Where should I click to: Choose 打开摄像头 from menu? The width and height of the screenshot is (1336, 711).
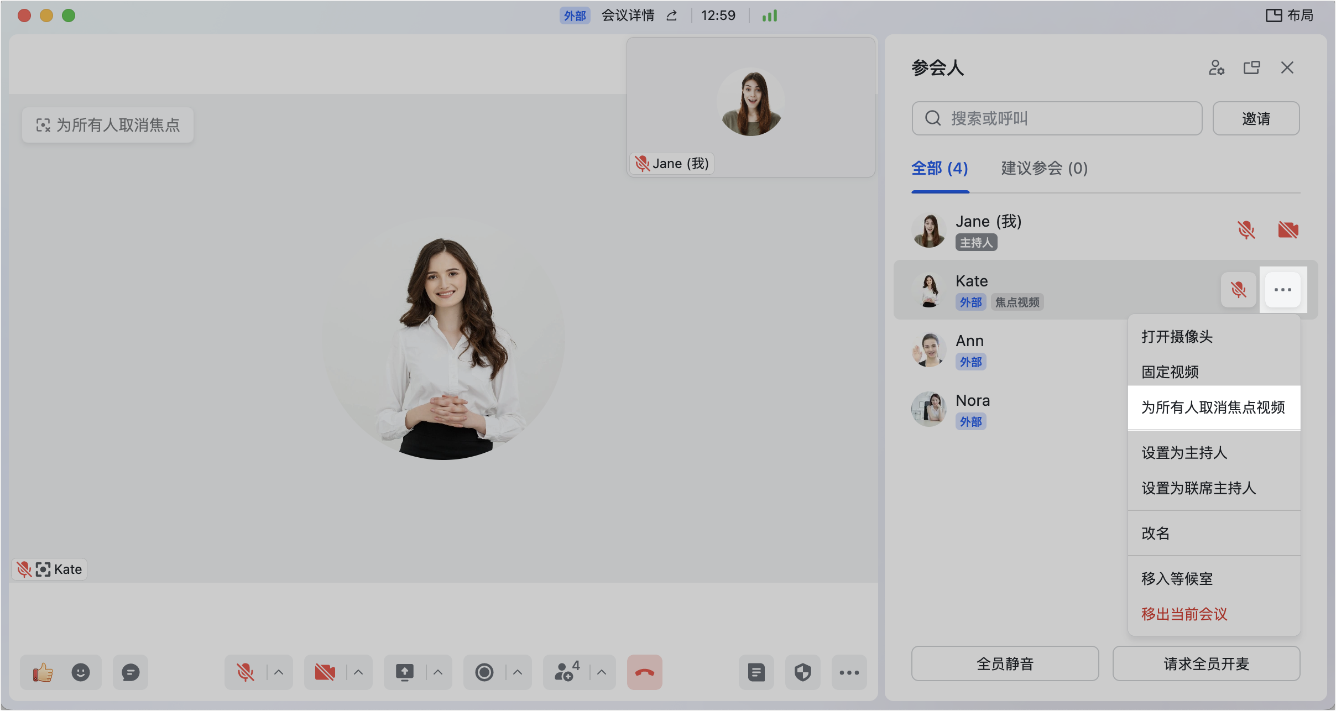coord(1214,337)
